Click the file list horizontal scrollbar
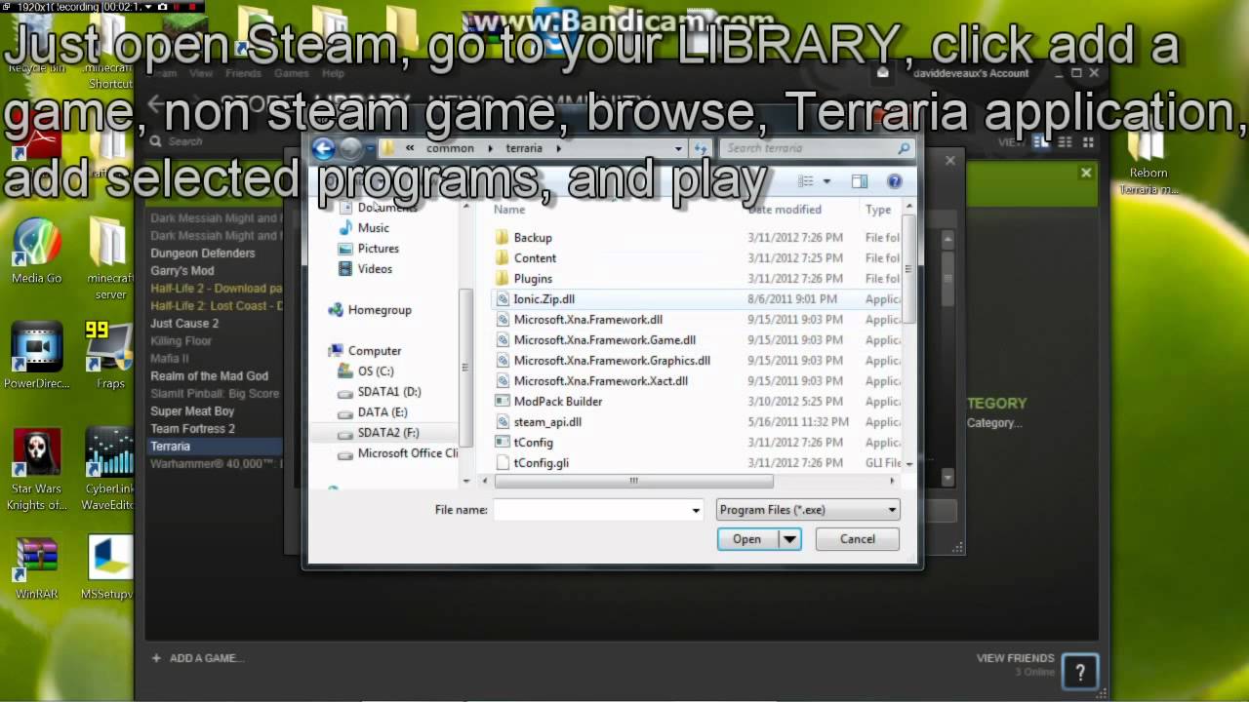The image size is (1249, 702). pyautogui.click(x=633, y=481)
